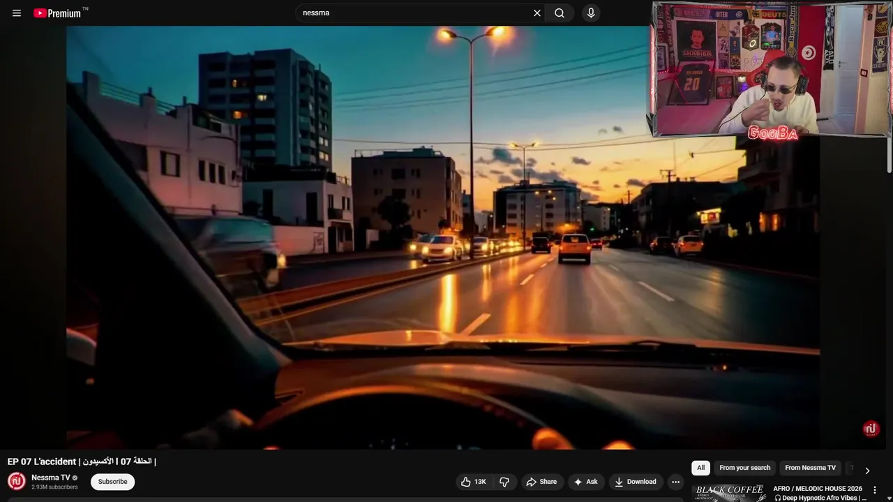Like the video with 13K likes
The width and height of the screenshot is (893, 502).
pyautogui.click(x=473, y=482)
